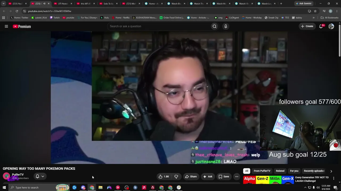Open the Home - Netflix bookmark

pyautogui.click(x=121, y=18)
